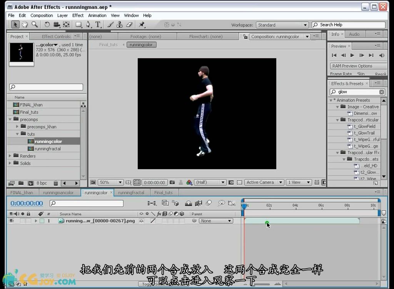Viewport: 394px width, 289px height.
Task: Select the Horizontal Type tool
Action: click(x=98, y=25)
